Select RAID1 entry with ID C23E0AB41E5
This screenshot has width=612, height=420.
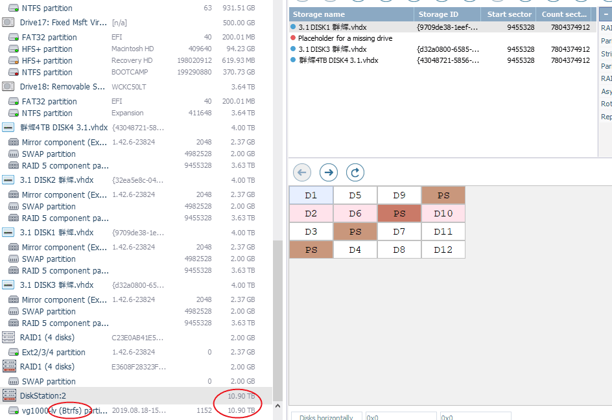47,338
